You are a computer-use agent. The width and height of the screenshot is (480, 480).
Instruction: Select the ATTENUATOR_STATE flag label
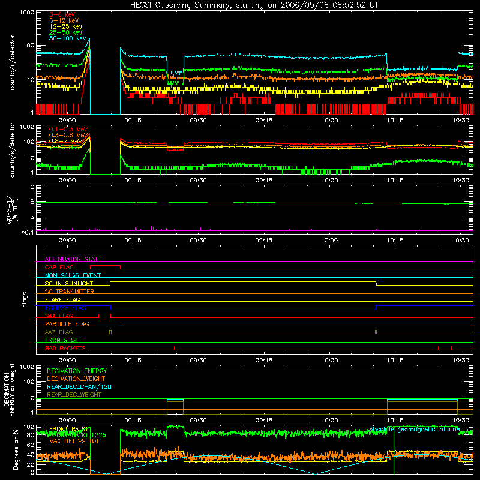[73, 259]
